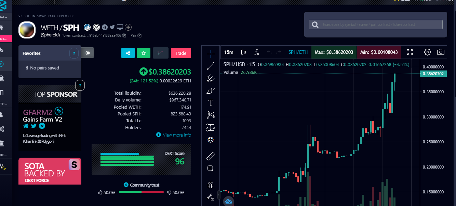The image size is (456, 206).
Task: Click the Max price indicator
Action: [x=334, y=52]
